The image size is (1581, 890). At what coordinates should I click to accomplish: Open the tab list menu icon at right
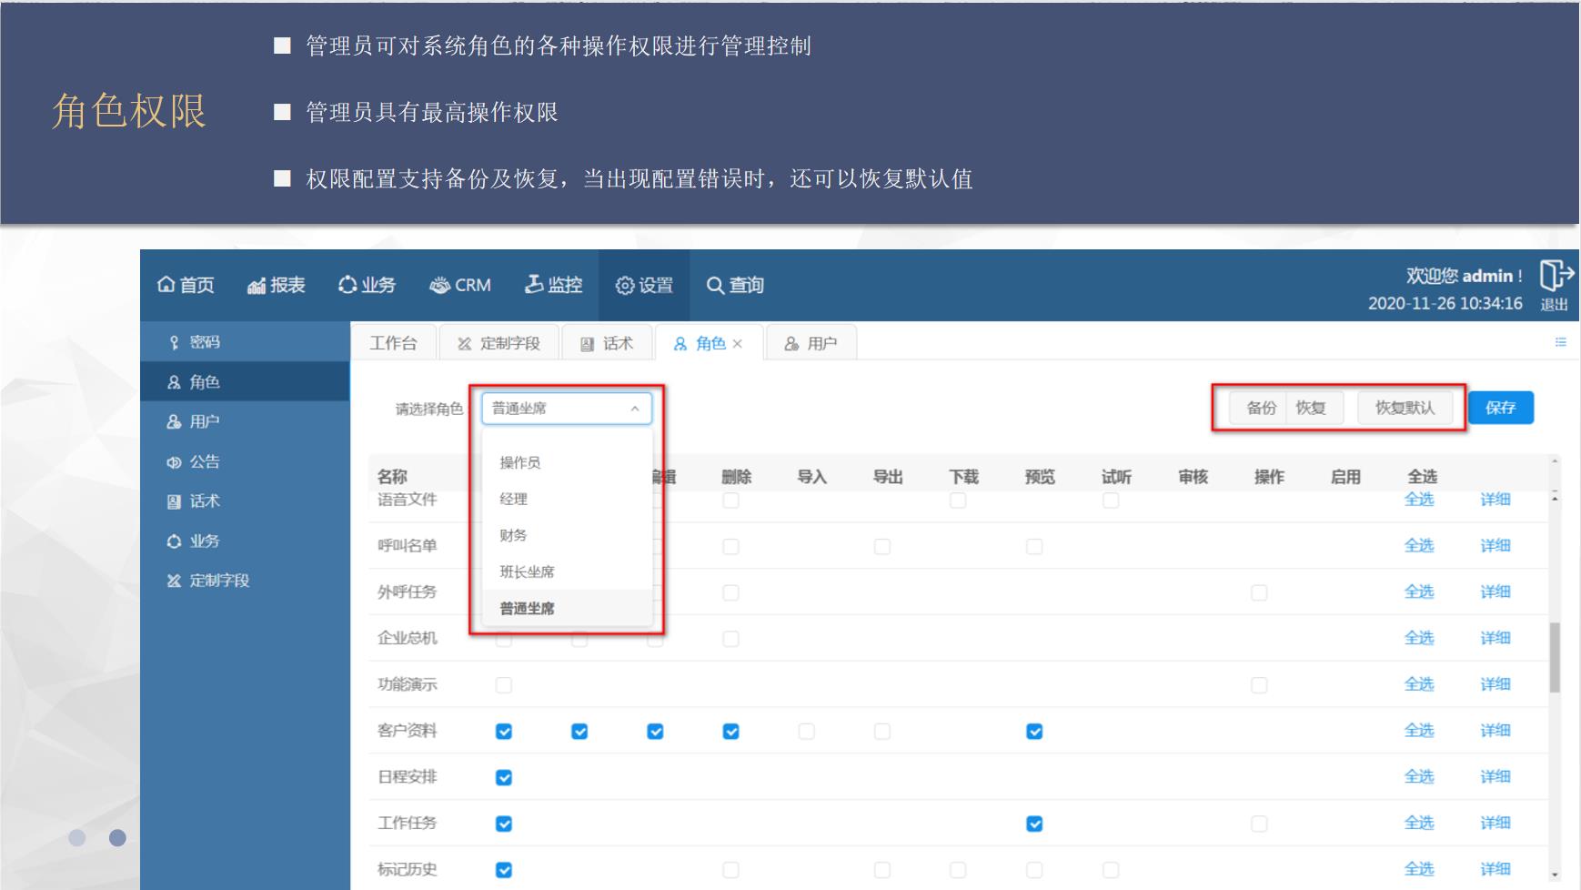click(1561, 342)
